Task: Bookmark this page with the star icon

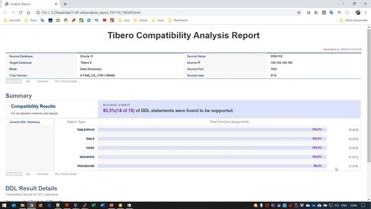Action: [x=299, y=13]
